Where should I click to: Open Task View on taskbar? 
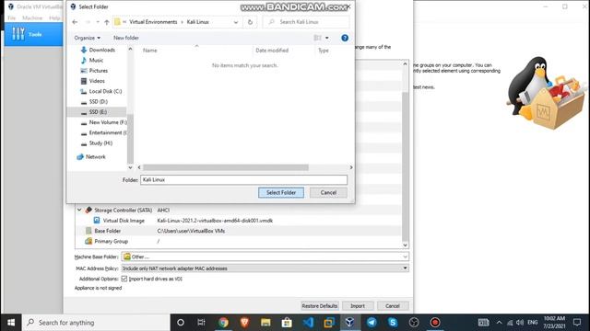point(201,323)
